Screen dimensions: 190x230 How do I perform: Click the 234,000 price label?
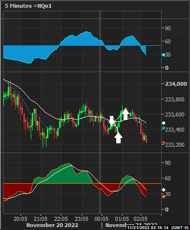tap(176, 84)
